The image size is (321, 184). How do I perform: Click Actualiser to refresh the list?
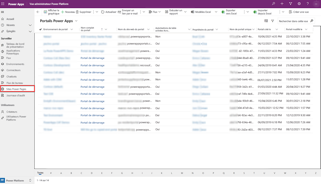(x=109, y=12)
